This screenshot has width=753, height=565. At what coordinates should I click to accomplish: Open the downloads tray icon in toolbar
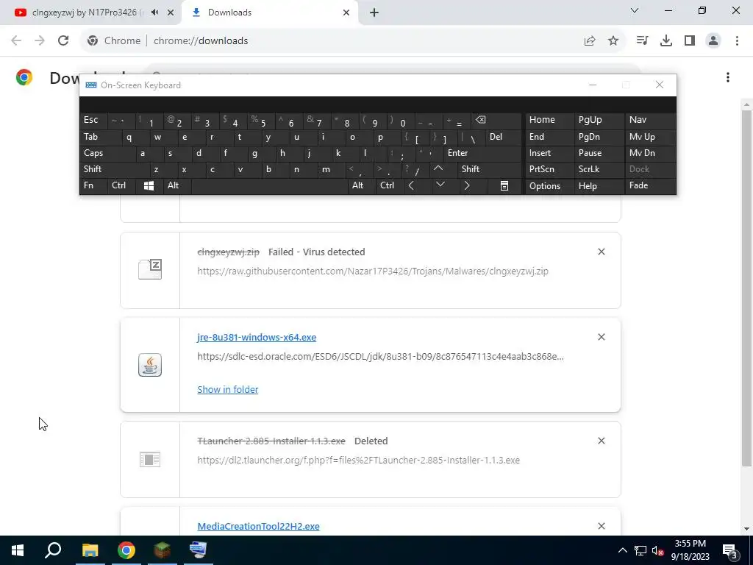click(x=666, y=41)
